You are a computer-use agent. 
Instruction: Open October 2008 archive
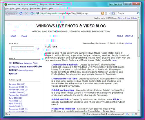point(17,92)
